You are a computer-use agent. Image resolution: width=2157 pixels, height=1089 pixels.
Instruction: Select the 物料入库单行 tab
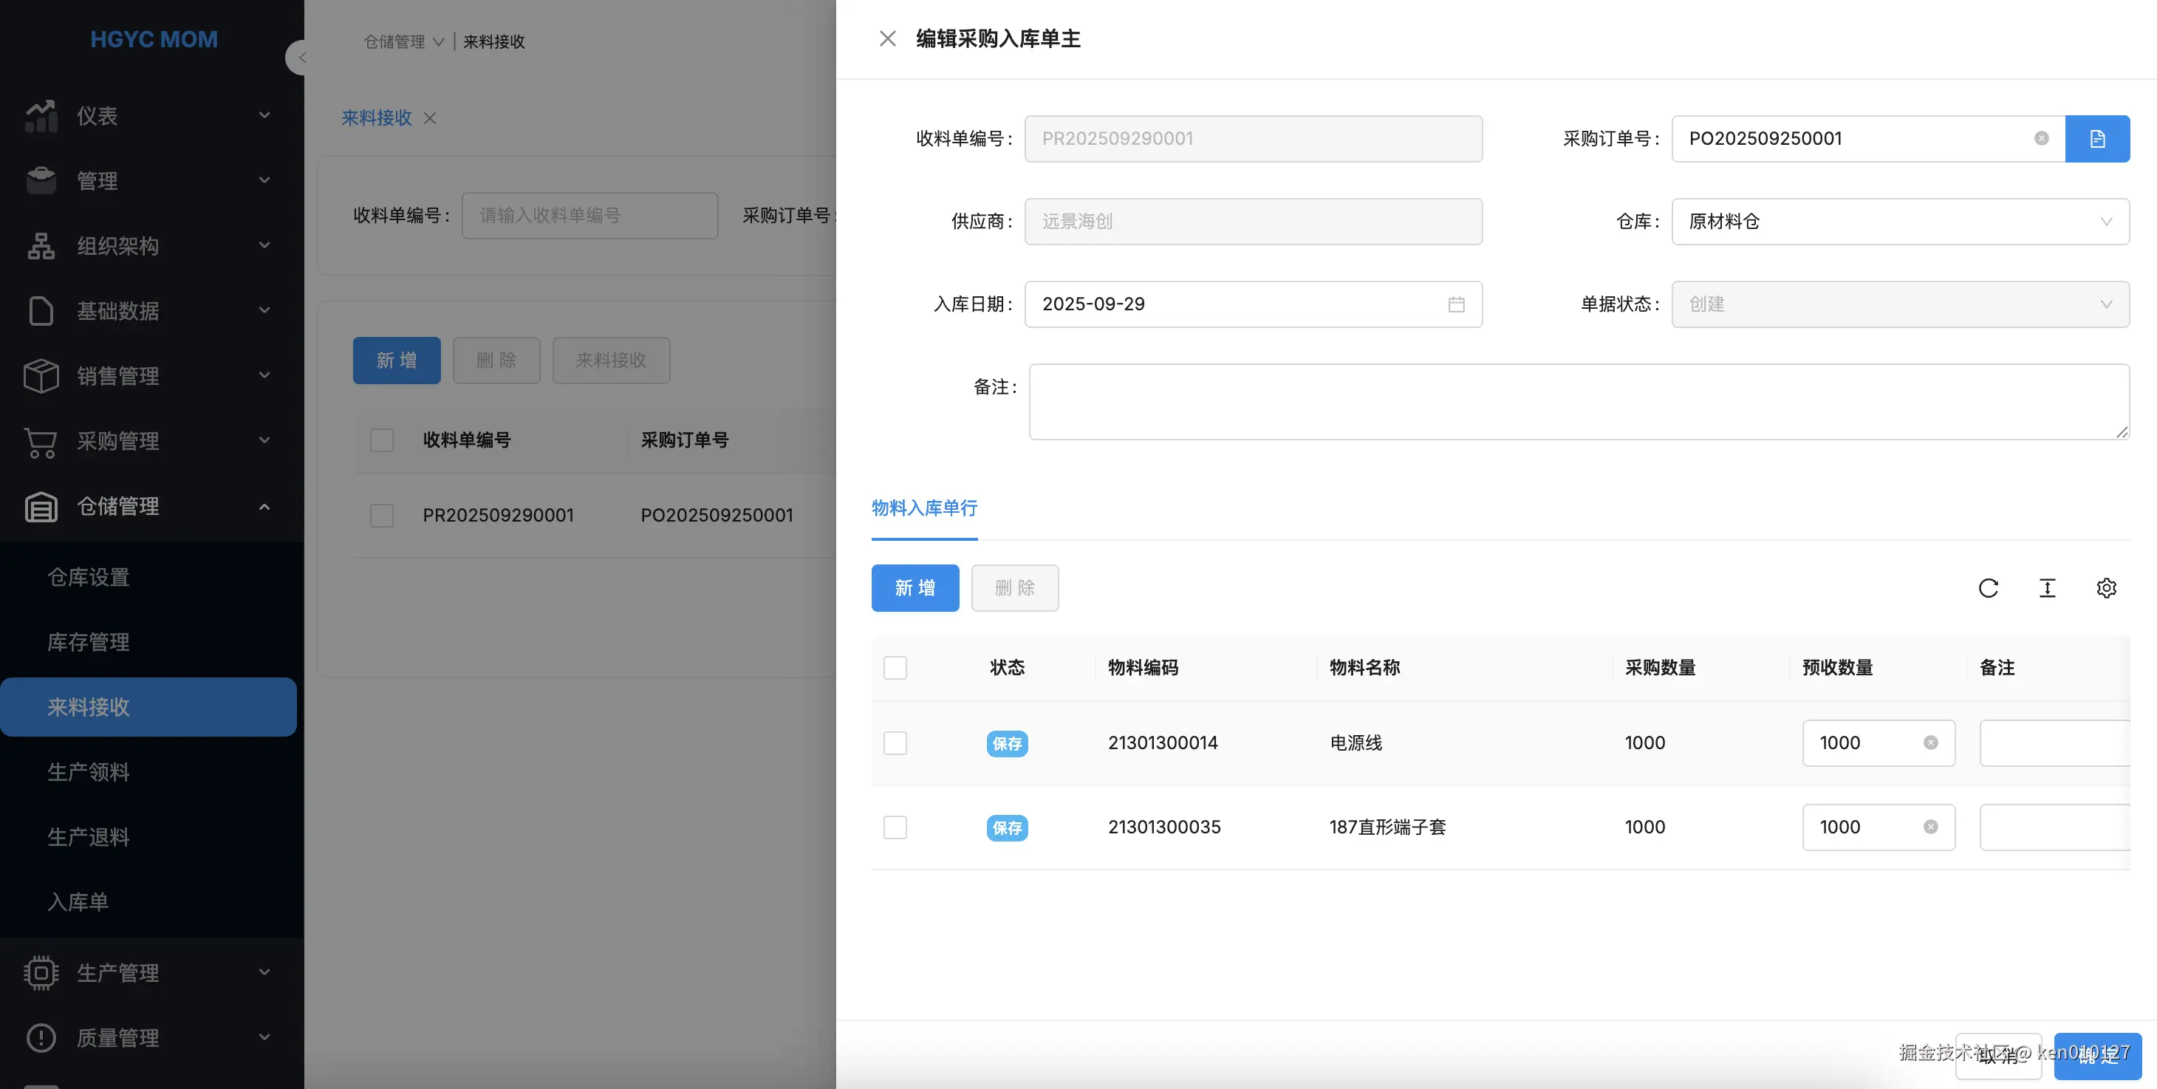coord(923,508)
